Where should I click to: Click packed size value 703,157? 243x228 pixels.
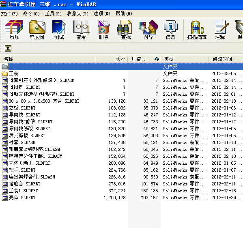coord(149,198)
